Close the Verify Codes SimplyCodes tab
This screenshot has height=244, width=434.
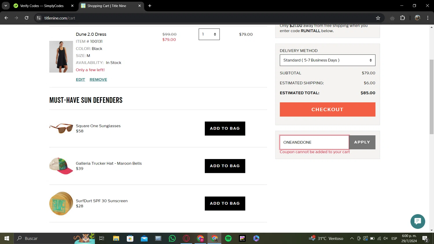(72, 6)
